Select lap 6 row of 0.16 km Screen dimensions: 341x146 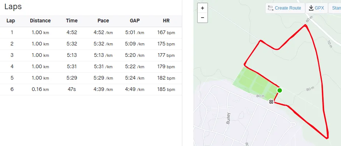pos(91,90)
